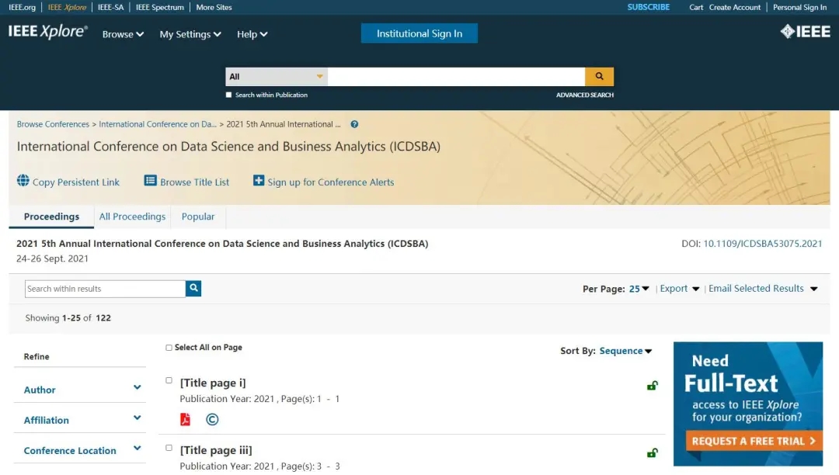The height and width of the screenshot is (475, 839).
Task: Open Email Selected Results dropdown
Action: pyautogui.click(x=763, y=289)
